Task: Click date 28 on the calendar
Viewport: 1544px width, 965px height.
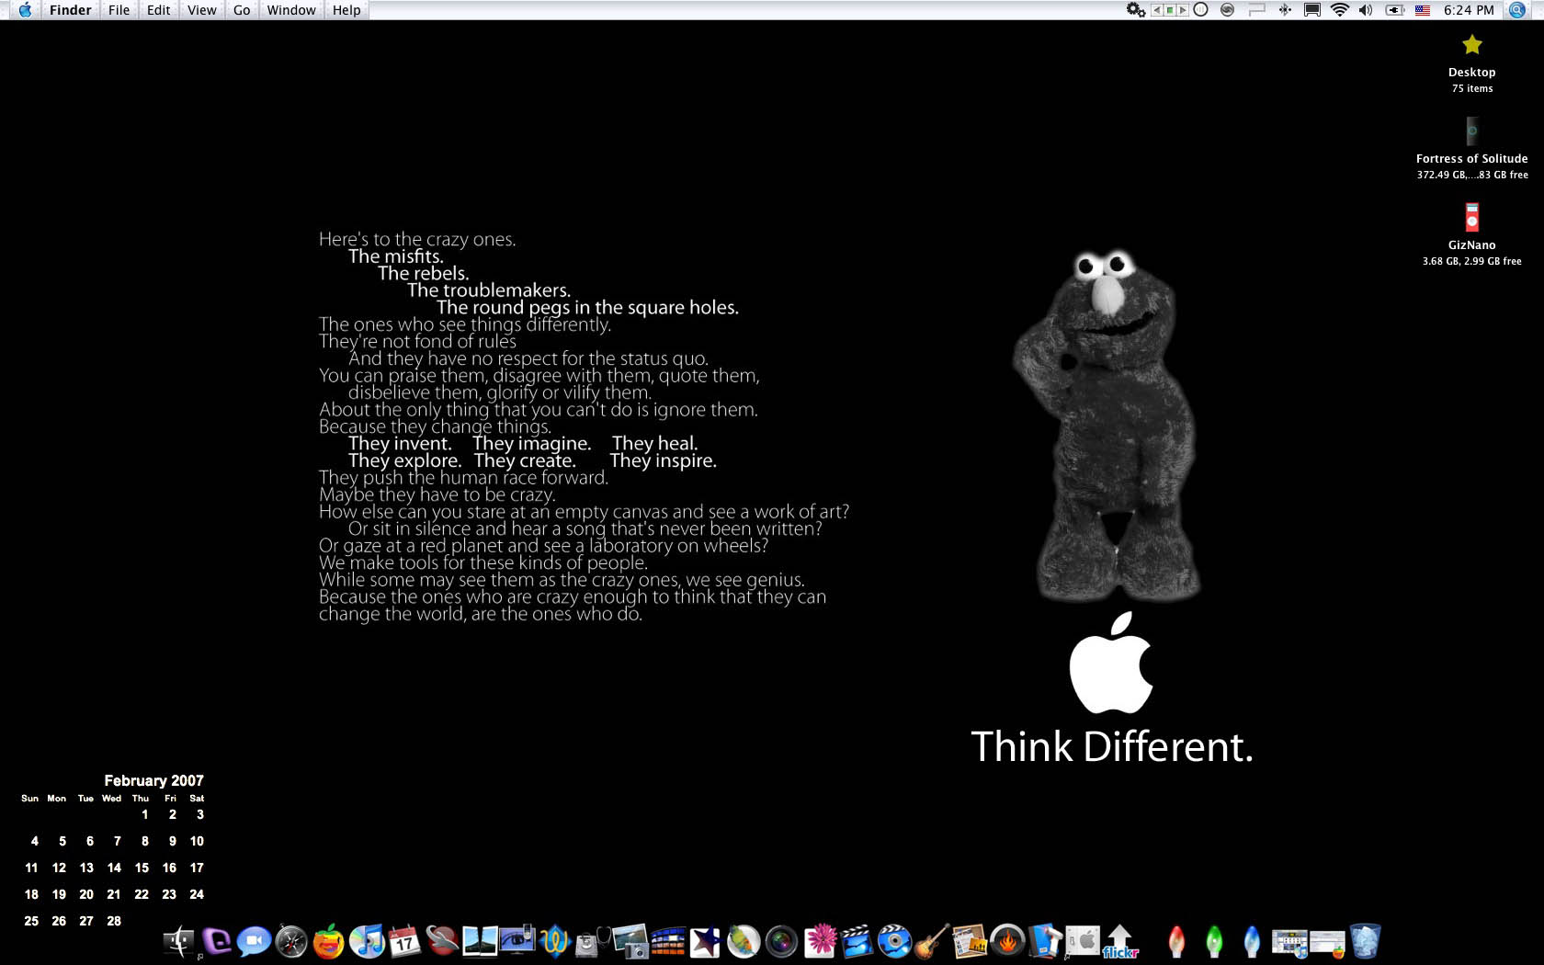Action: 114,921
